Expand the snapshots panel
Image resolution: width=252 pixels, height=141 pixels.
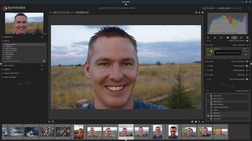pyautogui.click(x=8, y=37)
